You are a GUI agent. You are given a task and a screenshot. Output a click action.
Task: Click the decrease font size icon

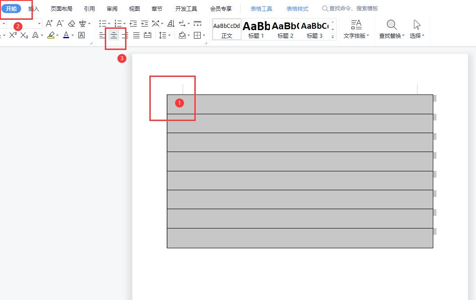coord(59,23)
